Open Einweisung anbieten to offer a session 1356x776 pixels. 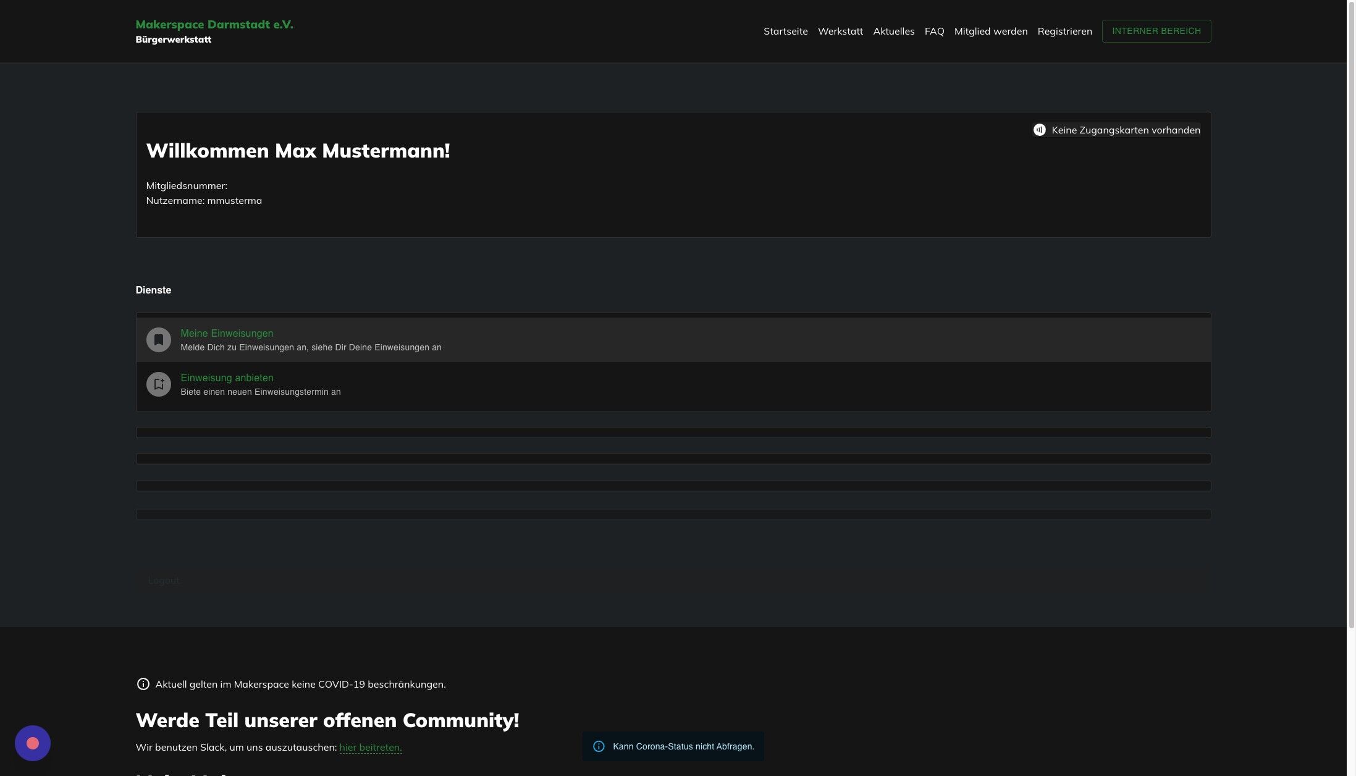point(227,377)
